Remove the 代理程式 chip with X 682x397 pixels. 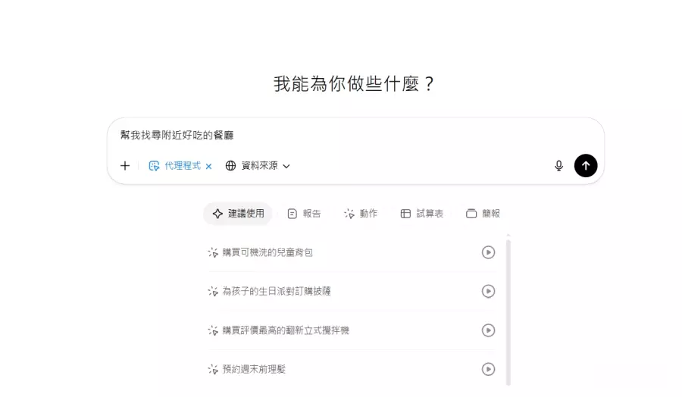tap(209, 166)
